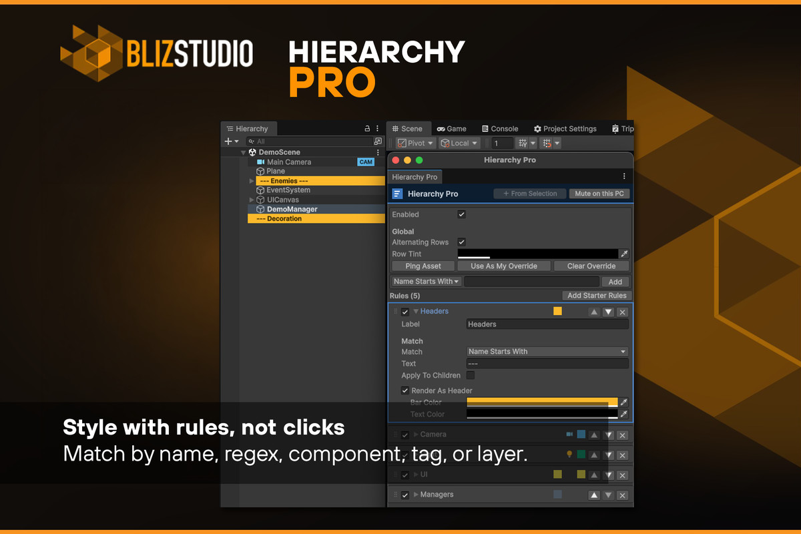Collapse the Headers rule foldout
This screenshot has width=801, height=534.
pos(416,312)
